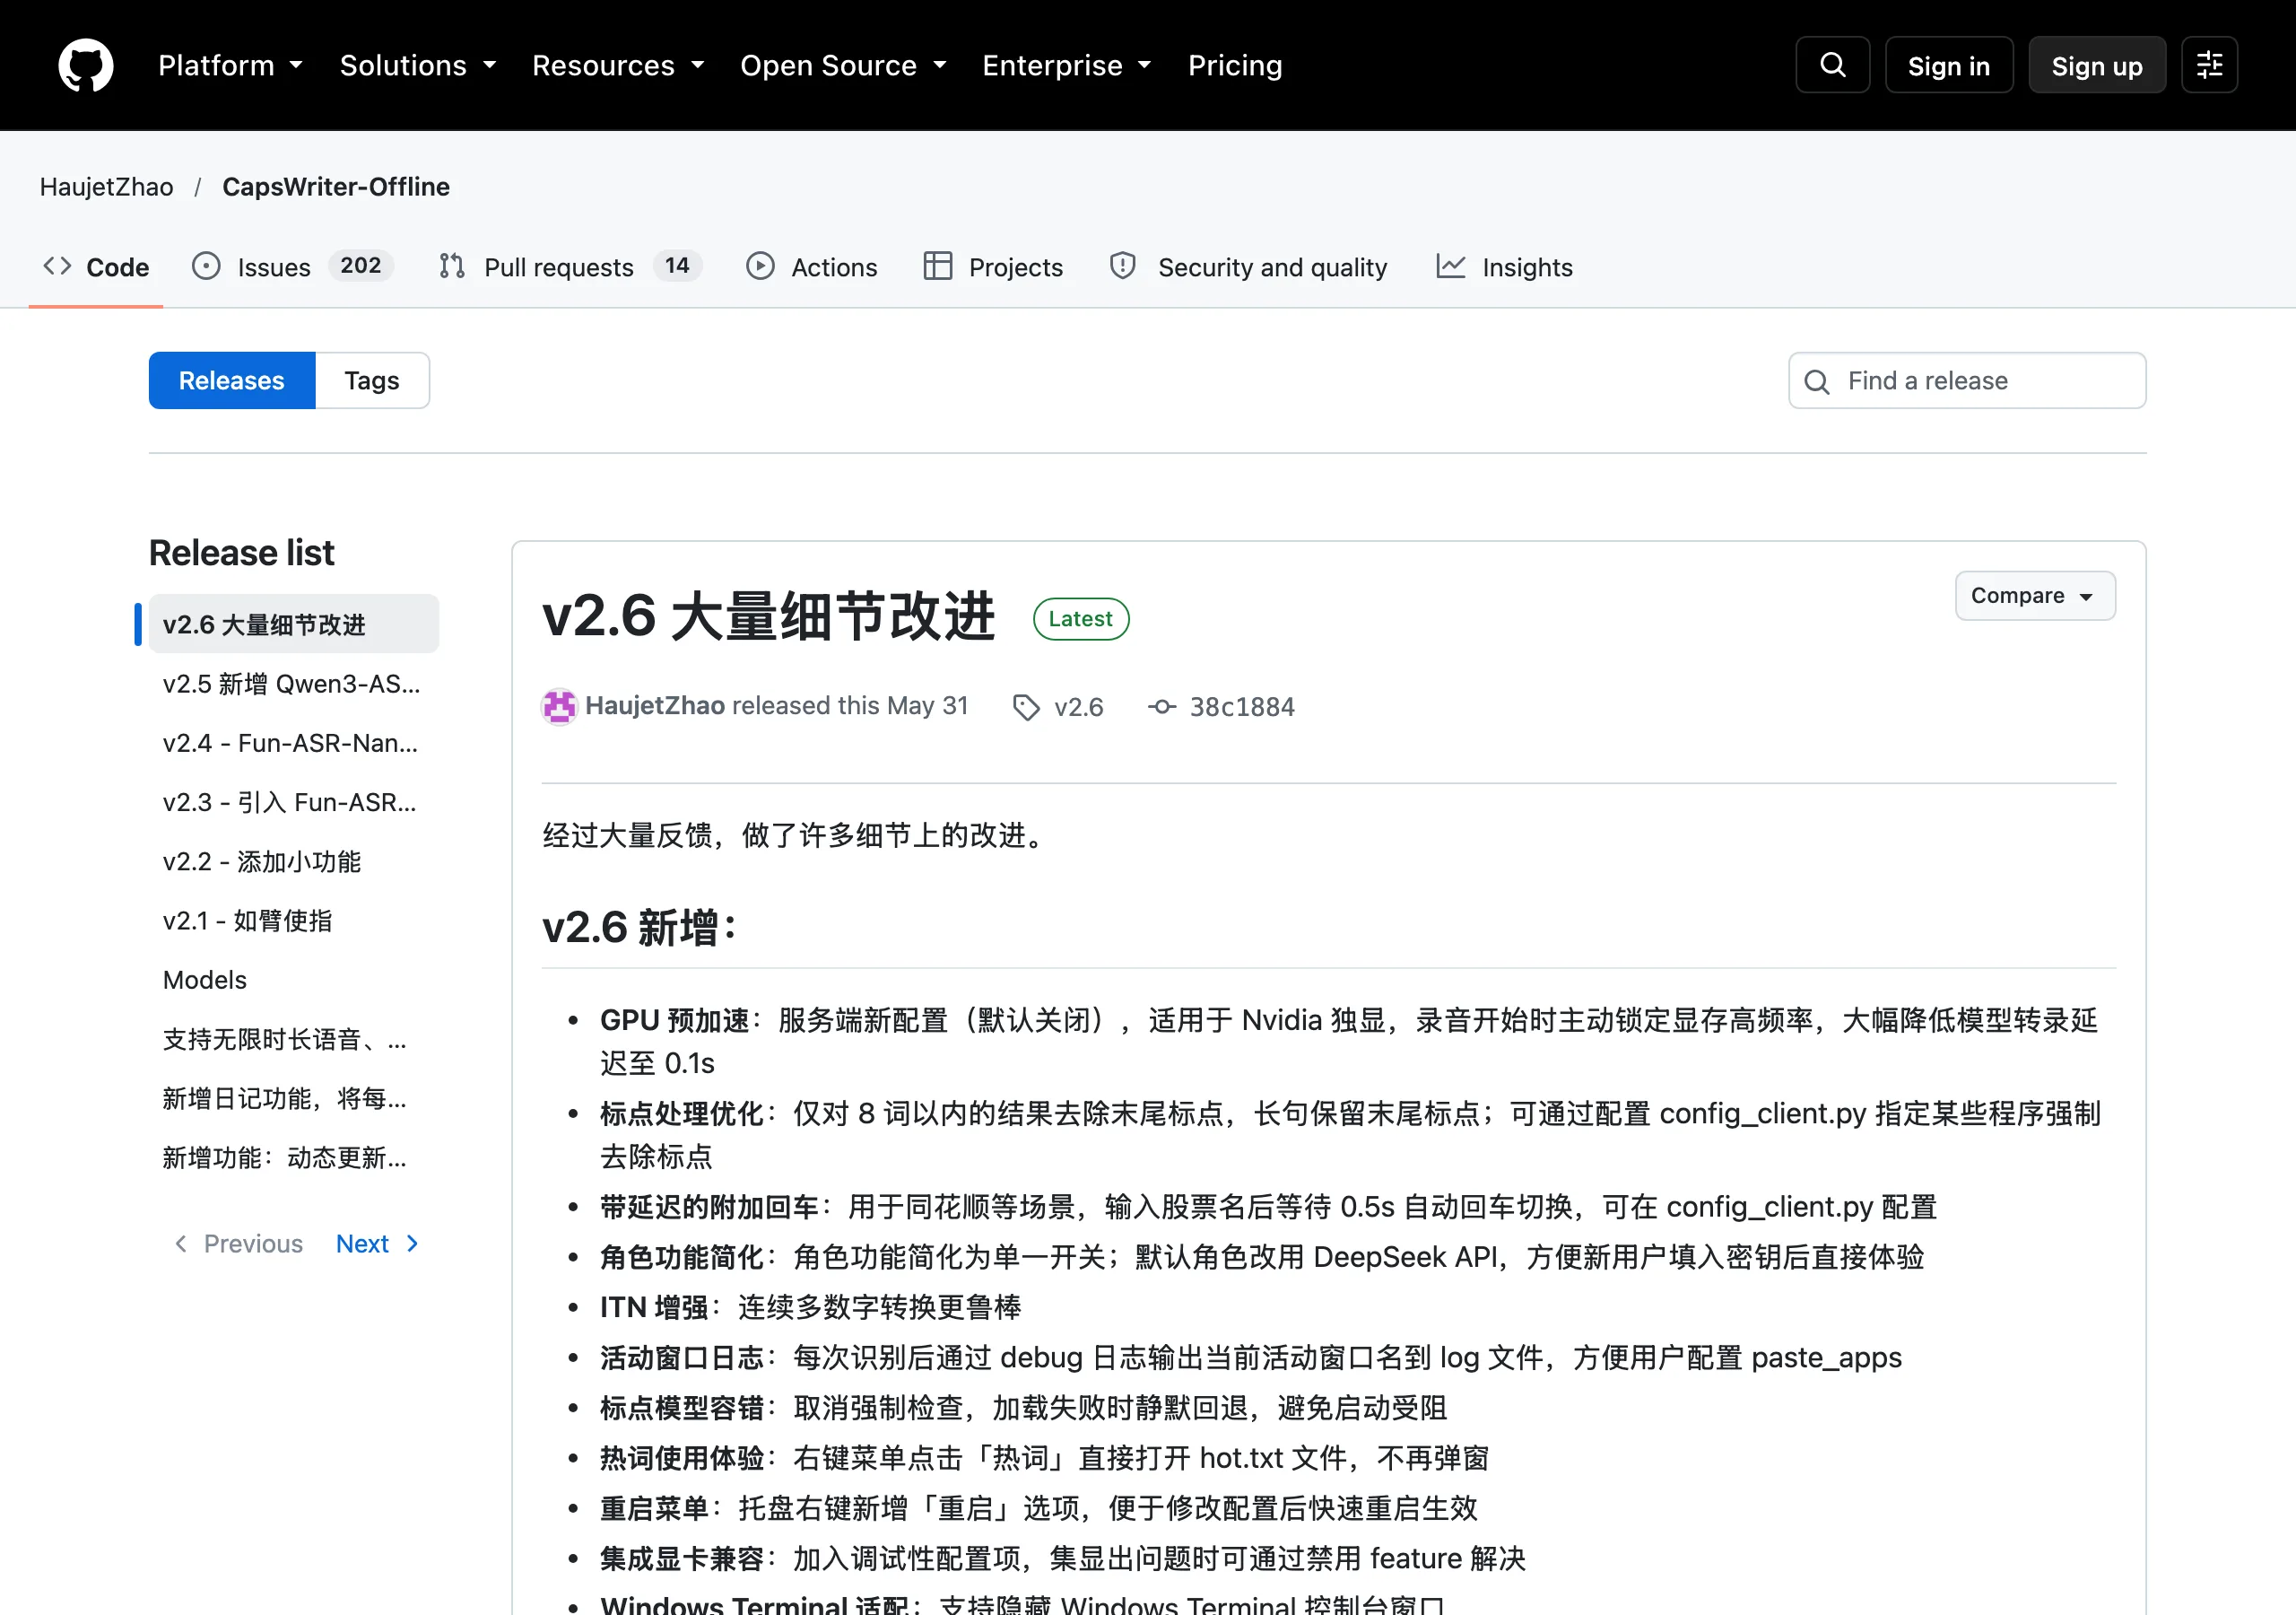Expand the Platform menu
2296x1615 pixels.
coord(230,65)
